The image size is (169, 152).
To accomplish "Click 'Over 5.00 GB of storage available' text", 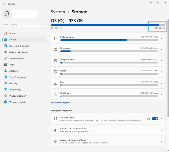I will coord(74,131).
